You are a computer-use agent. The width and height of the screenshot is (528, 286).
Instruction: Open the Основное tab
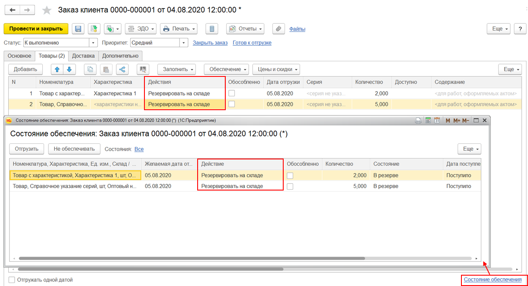(19, 56)
